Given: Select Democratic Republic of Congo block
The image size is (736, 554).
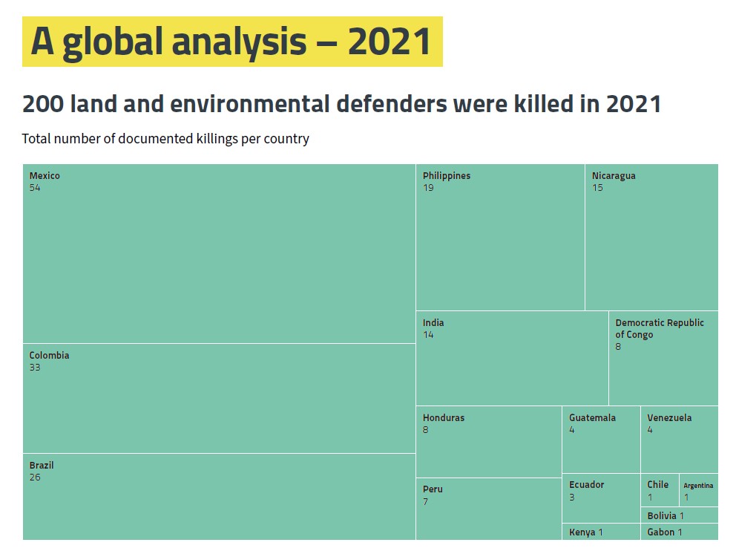Looking at the screenshot, I should tap(663, 359).
